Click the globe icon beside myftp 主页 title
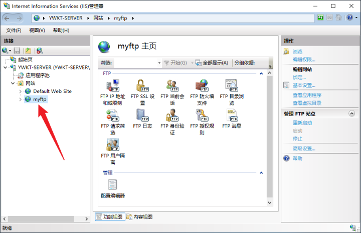Image resolution: width=361 pixels, height=233 pixels. 104,47
